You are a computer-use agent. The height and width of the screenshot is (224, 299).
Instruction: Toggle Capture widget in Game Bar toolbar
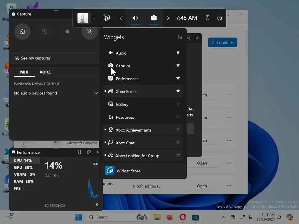(x=154, y=18)
